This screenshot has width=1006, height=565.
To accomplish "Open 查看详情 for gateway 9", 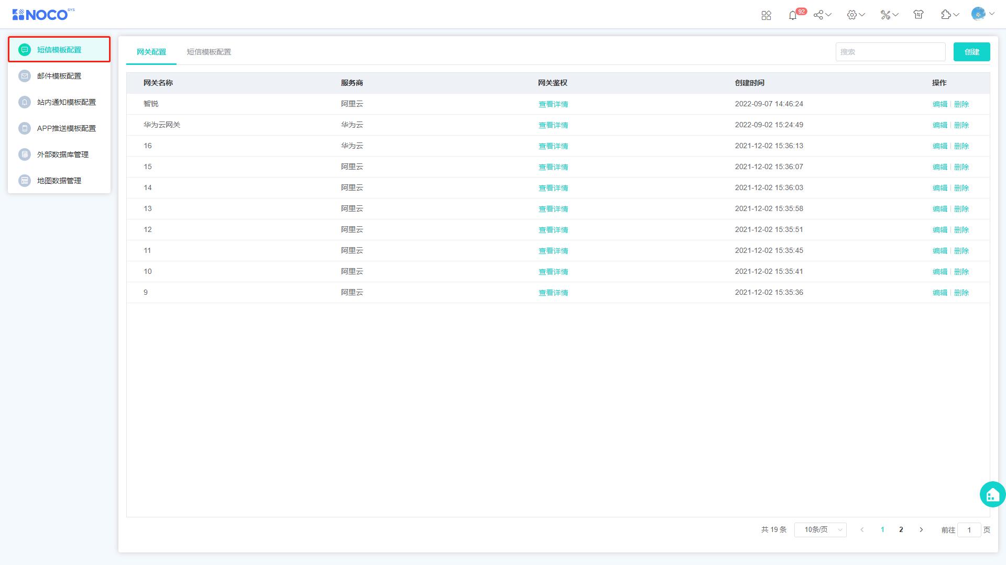I will (553, 293).
